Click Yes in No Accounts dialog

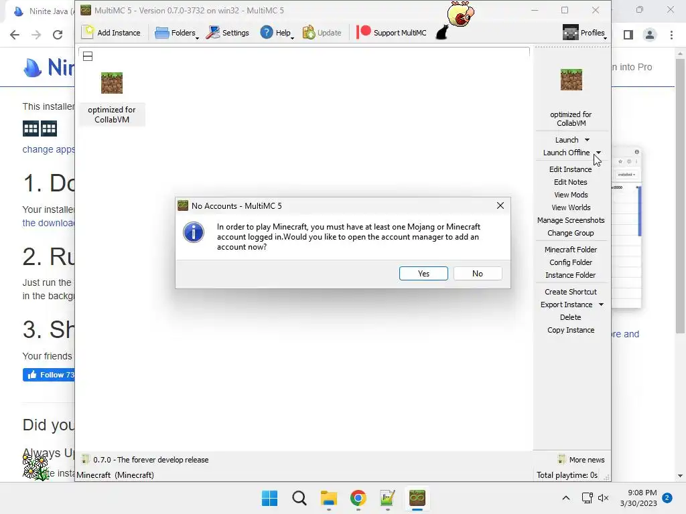coord(423,273)
